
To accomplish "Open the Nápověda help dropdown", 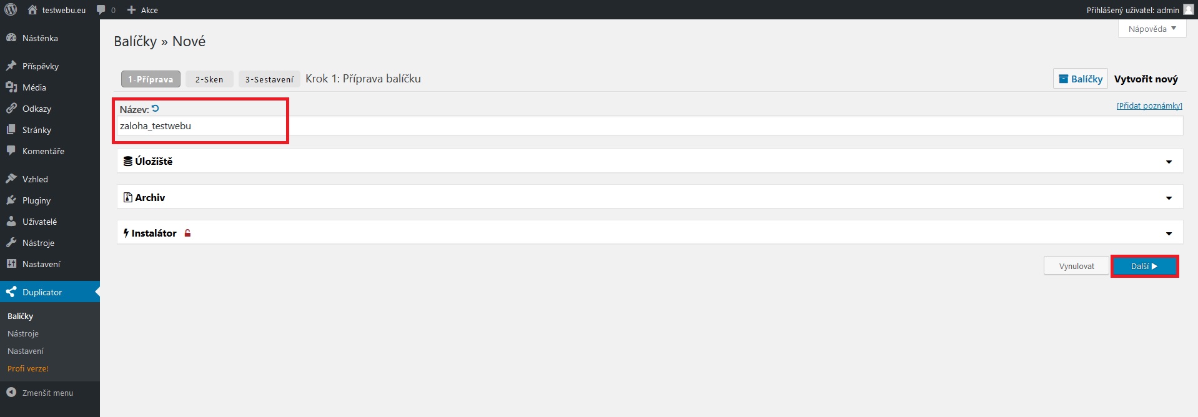I will (x=1152, y=29).
